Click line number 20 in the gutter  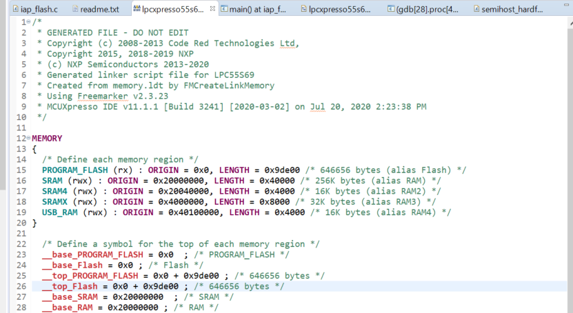(21, 223)
